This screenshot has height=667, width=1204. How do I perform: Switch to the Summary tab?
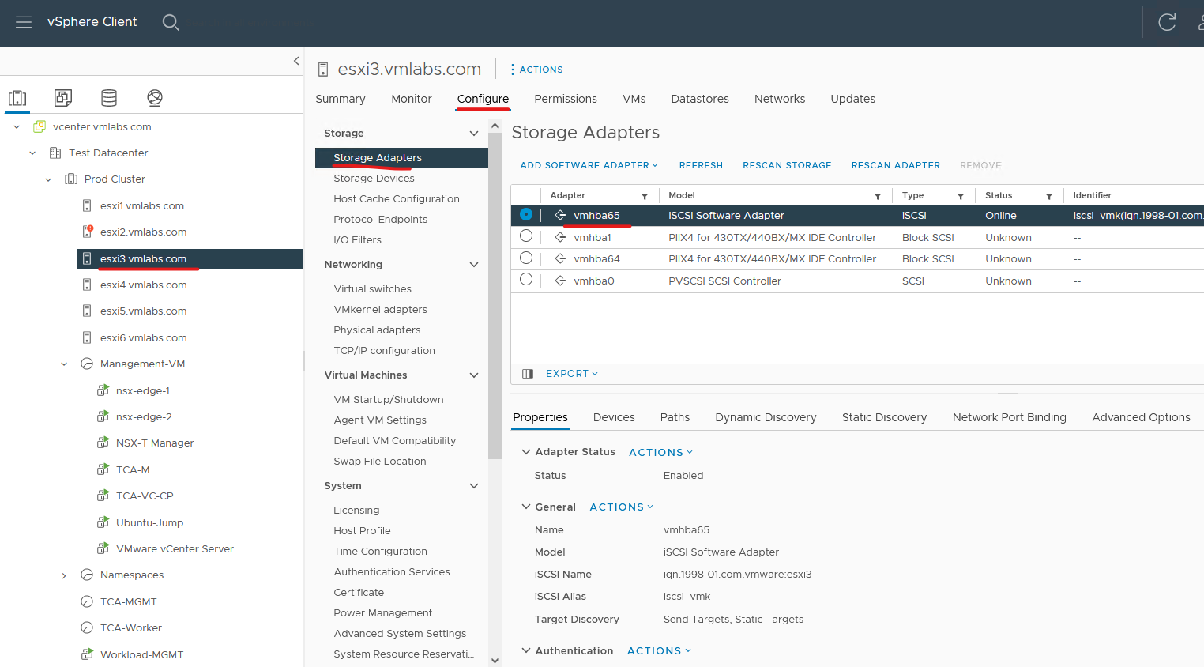pos(341,99)
